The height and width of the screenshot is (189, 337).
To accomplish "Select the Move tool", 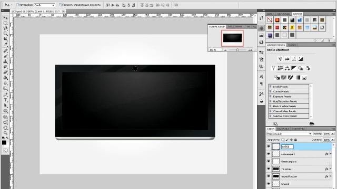I will [6, 17].
